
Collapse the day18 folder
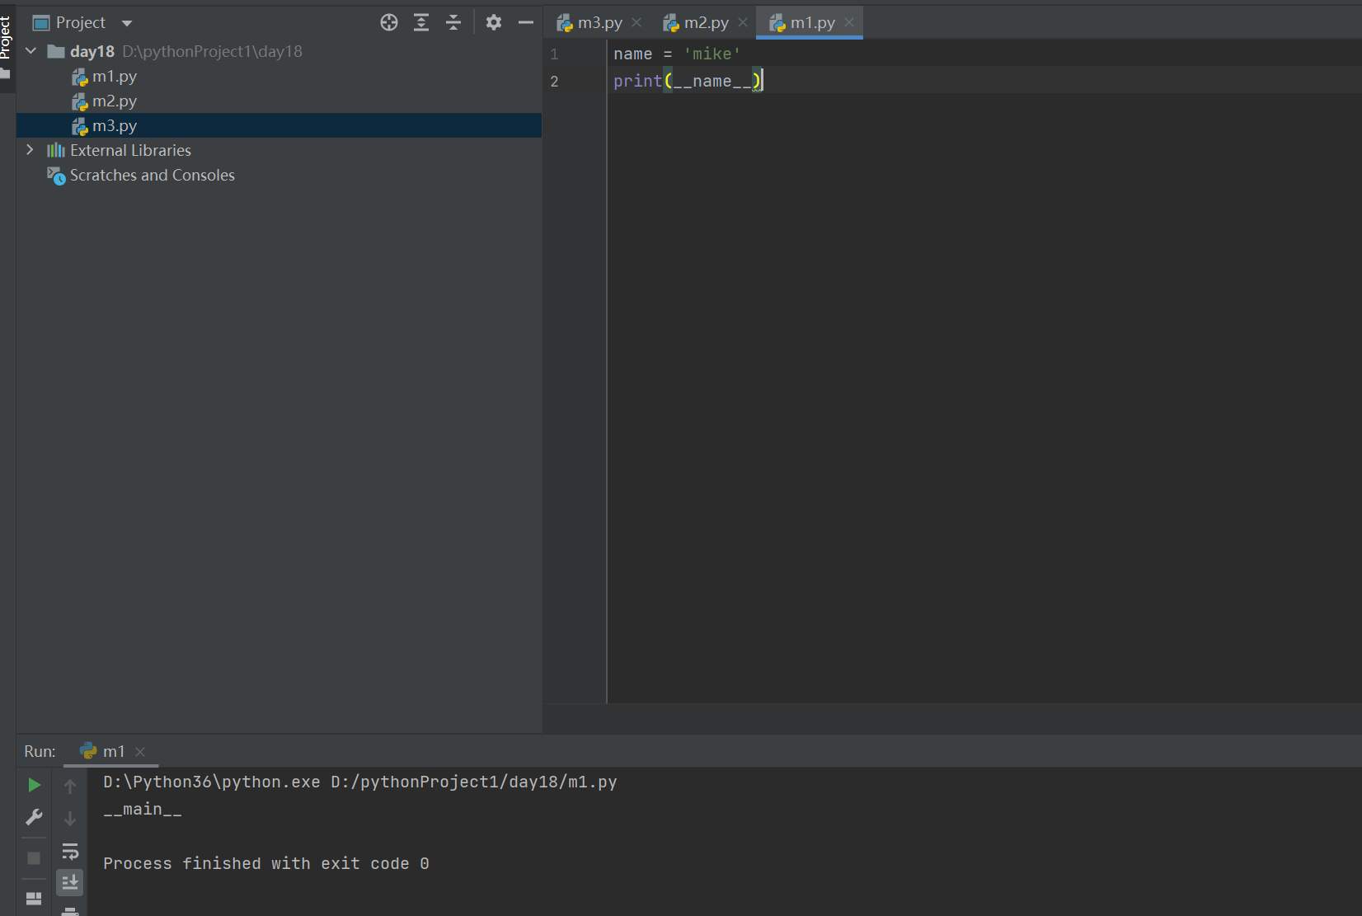31,51
